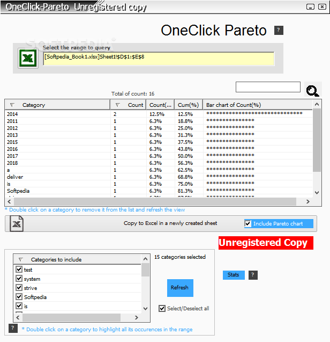Click the categories list scroll right arrow

[x=137, y=318]
